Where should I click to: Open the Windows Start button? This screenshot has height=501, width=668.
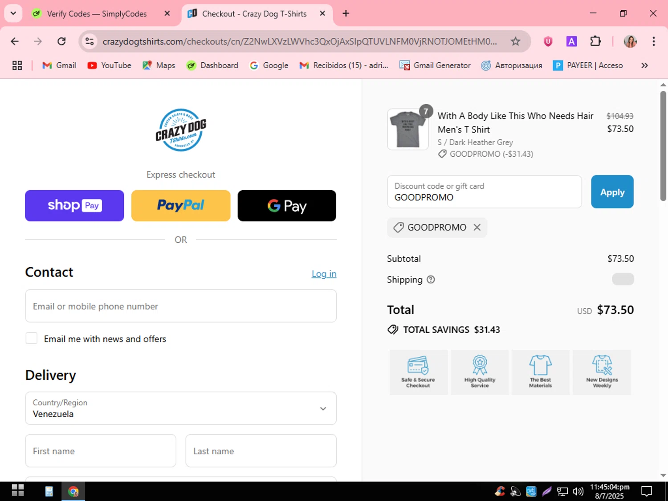pos(18,491)
